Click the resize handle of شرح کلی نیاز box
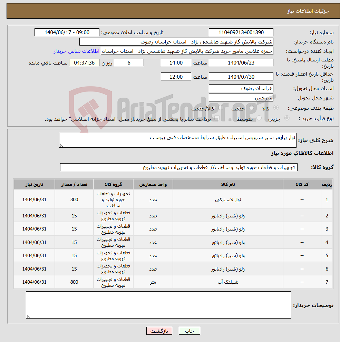340x342 pixels. (61, 145)
